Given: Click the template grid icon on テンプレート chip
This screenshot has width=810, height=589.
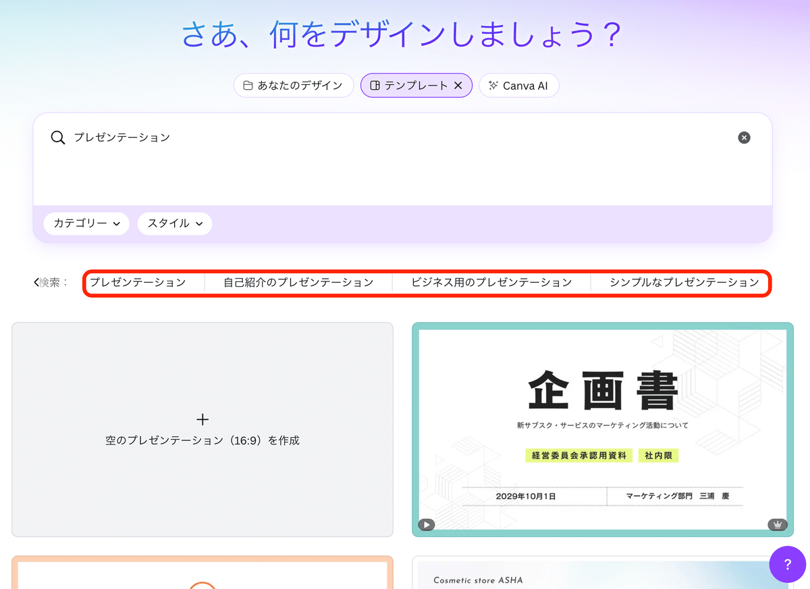Looking at the screenshot, I should coord(374,85).
